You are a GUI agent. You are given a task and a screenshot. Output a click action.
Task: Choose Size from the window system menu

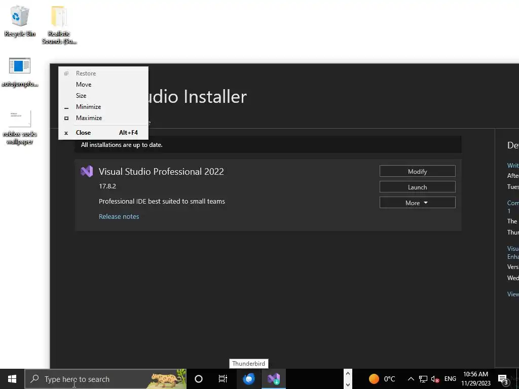[x=103, y=96]
